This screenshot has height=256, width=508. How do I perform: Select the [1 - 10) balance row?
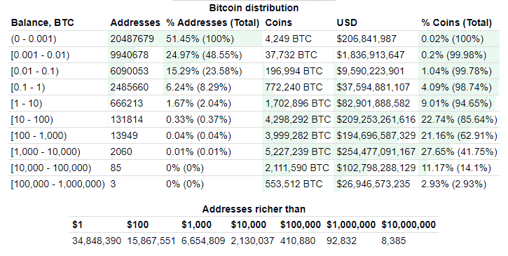(x=254, y=104)
